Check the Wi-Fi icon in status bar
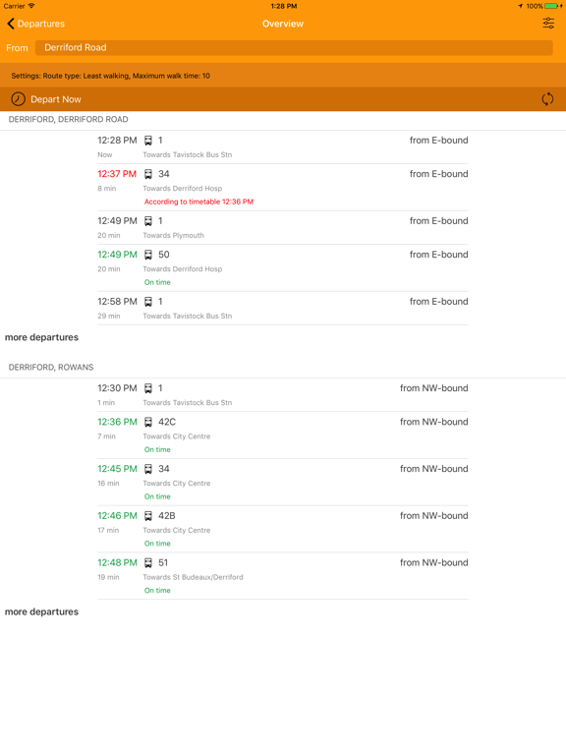This screenshot has height=755, width=566. pyautogui.click(x=31, y=6)
